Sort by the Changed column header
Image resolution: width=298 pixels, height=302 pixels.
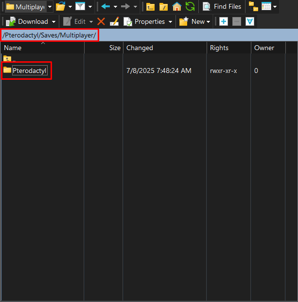[140, 48]
